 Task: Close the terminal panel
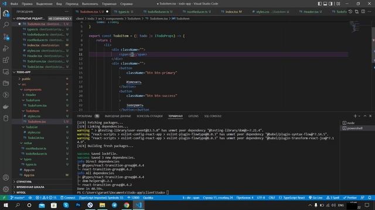pos(370,116)
